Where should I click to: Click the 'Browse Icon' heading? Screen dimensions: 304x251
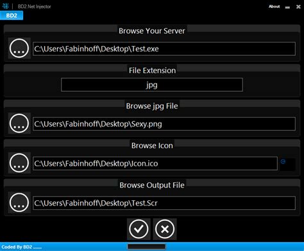[x=152, y=146]
